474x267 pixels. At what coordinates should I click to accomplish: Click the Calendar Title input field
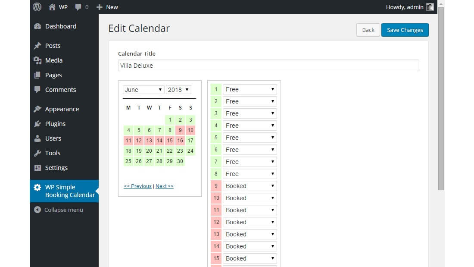[x=268, y=66]
